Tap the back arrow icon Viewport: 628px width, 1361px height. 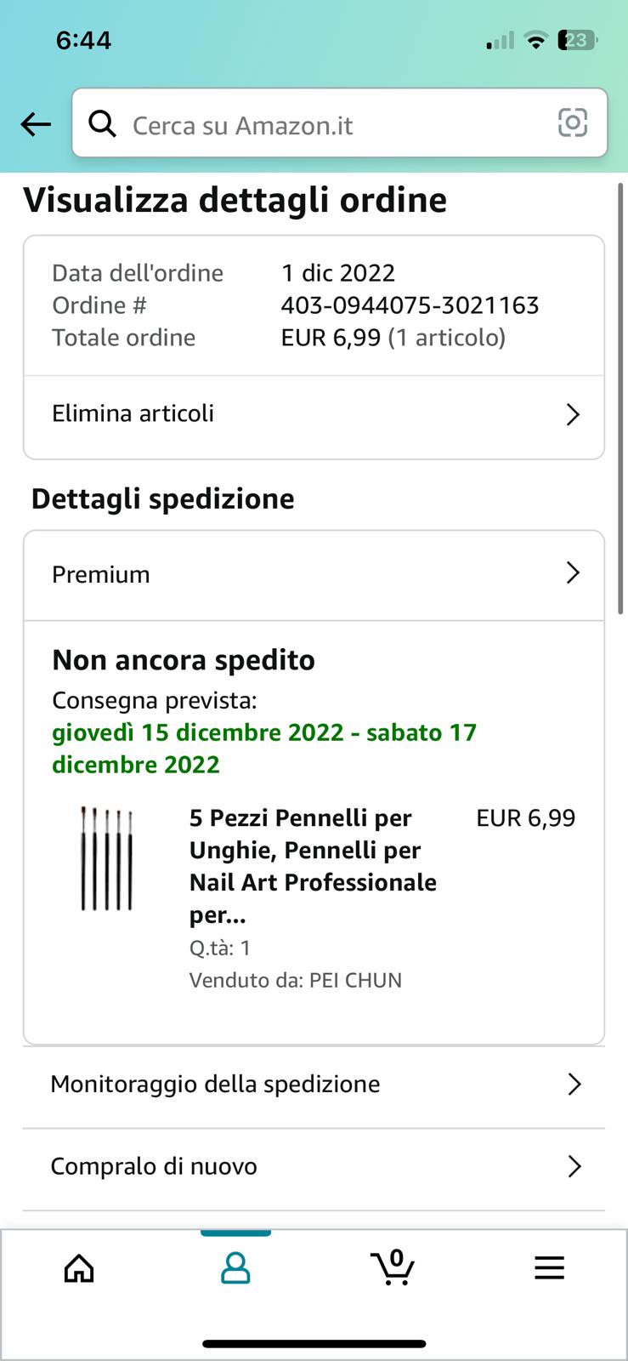pyautogui.click(x=36, y=124)
